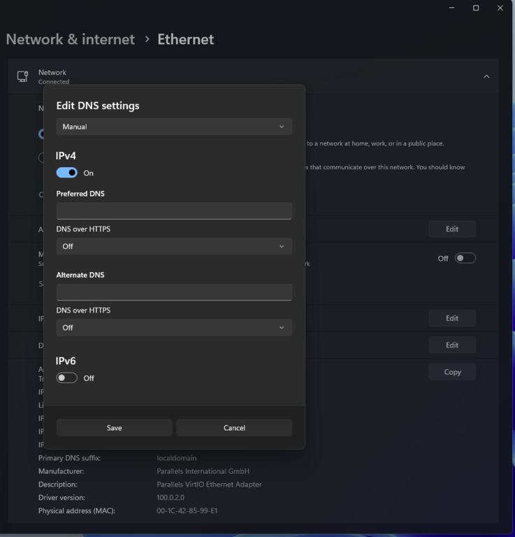Screen dimensions: 515x537
Task: Click the breadcrumb chevron separator
Action: [147, 39]
